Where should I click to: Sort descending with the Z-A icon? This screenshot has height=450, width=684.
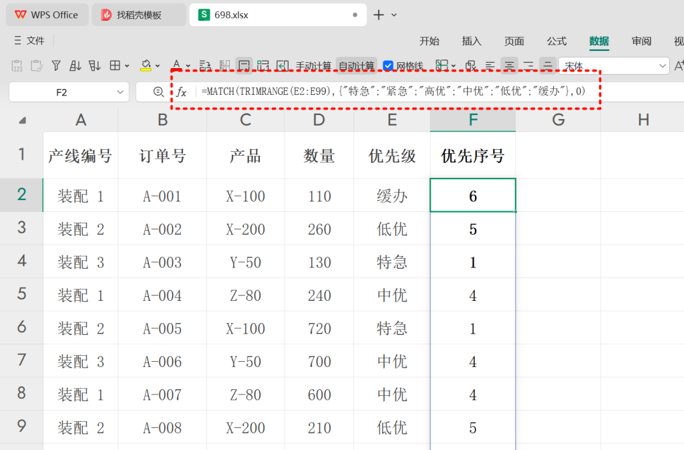point(94,66)
